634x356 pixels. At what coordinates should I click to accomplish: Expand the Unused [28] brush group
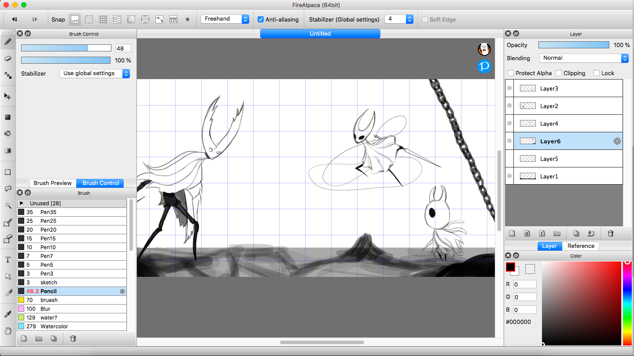coord(22,203)
